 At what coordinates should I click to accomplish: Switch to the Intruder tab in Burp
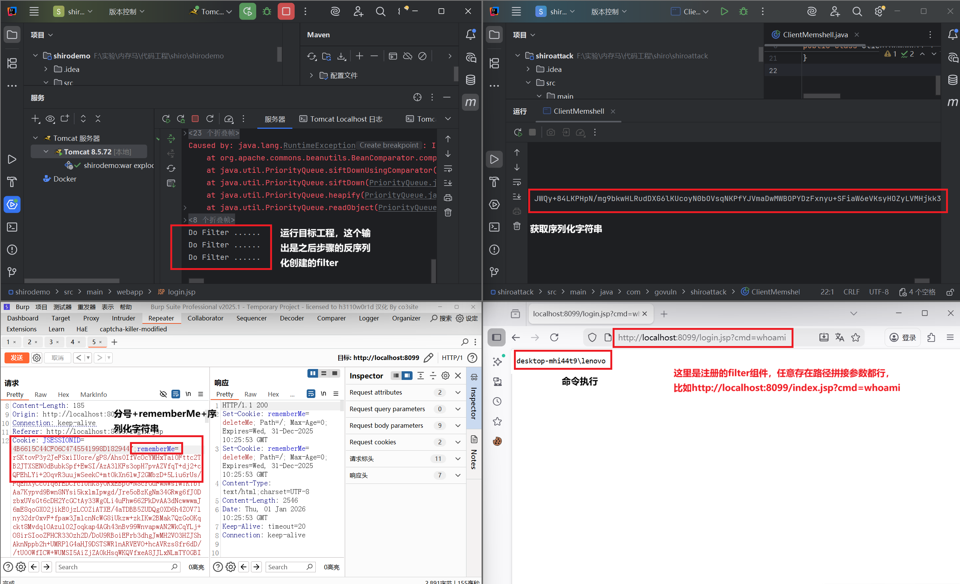(x=124, y=318)
